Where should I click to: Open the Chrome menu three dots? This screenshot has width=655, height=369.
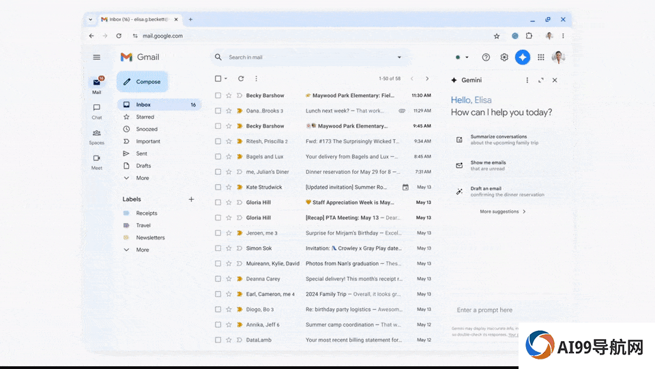pos(563,36)
